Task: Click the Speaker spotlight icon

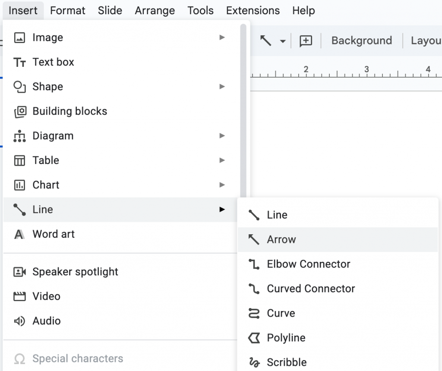Action: coord(20,272)
